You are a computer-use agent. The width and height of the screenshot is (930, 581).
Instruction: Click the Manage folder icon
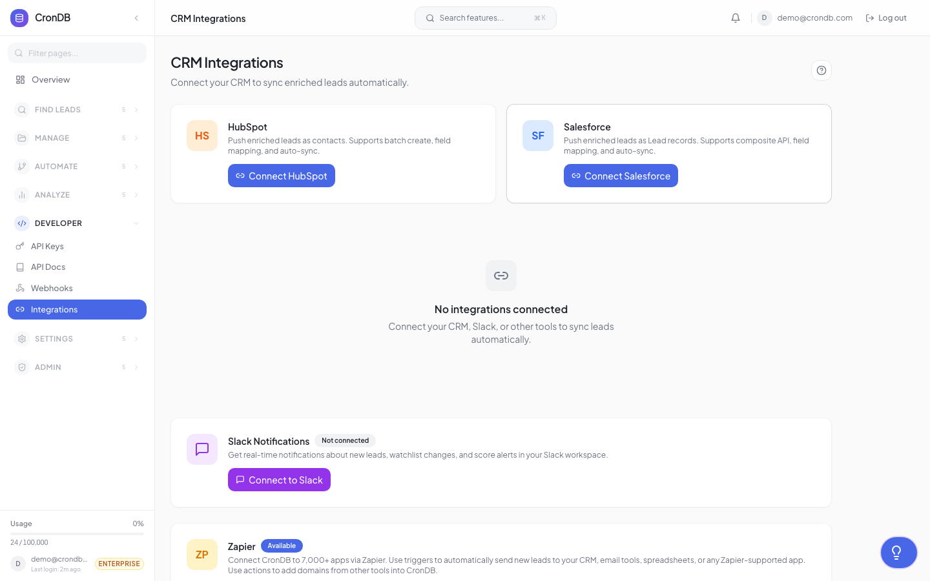click(x=22, y=138)
